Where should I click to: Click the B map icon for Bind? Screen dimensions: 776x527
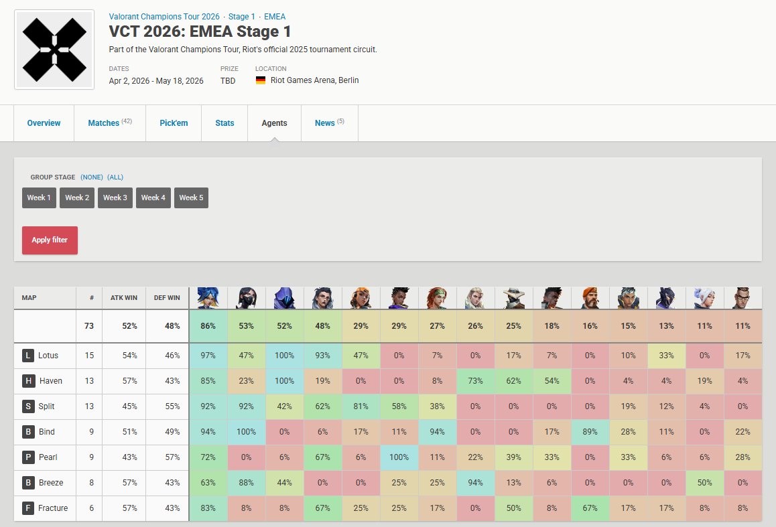28,432
